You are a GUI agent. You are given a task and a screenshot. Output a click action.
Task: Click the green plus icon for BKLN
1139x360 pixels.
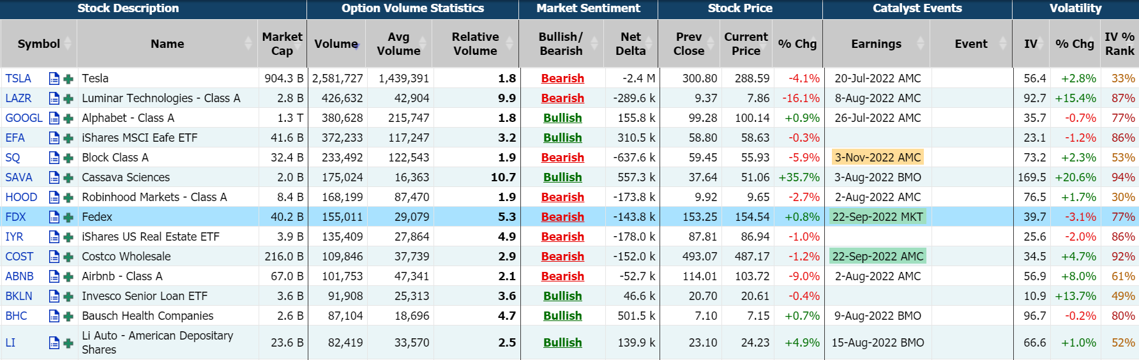pos(68,297)
